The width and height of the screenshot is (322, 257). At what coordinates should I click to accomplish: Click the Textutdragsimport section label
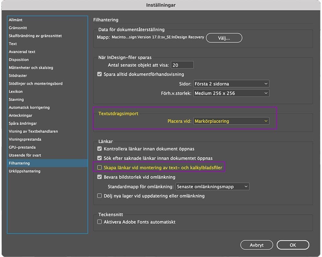pos(118,114)
